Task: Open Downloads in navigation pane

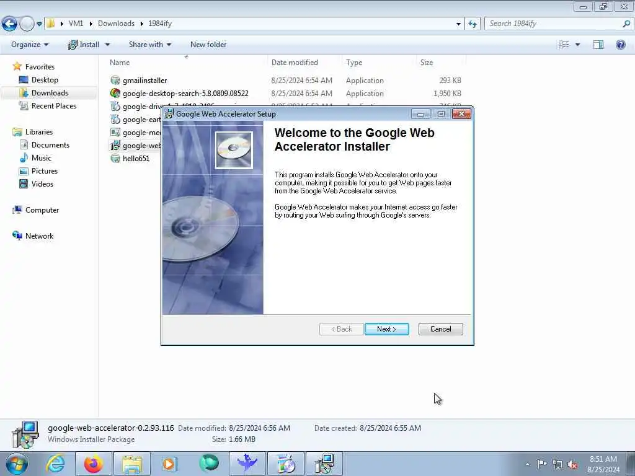Action: click(x=50, y=93)
